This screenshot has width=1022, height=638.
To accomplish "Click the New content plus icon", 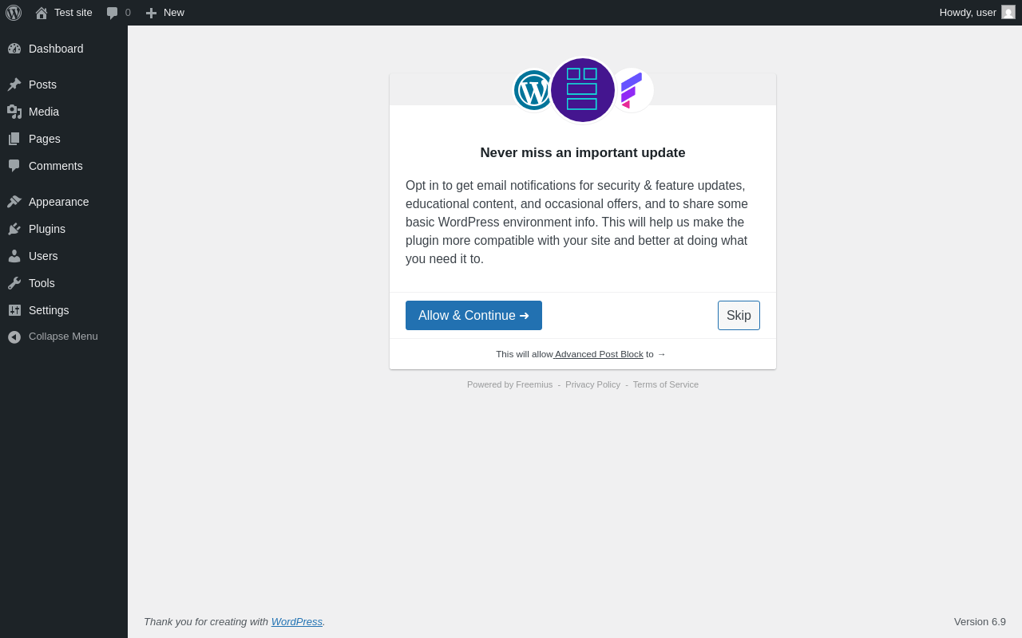I will pos(151,13).
